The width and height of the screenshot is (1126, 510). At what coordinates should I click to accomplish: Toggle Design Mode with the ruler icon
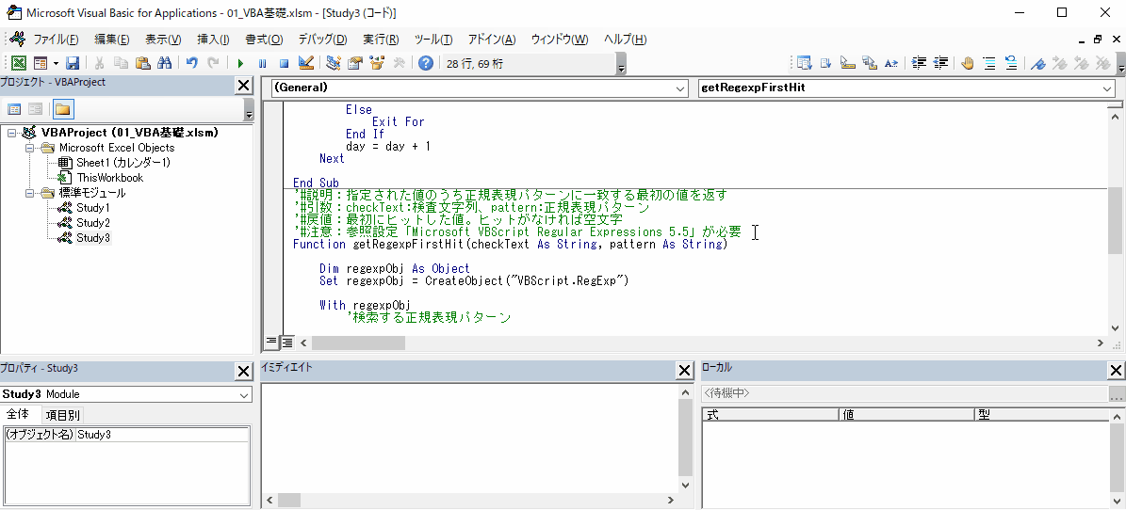point(306,63)
